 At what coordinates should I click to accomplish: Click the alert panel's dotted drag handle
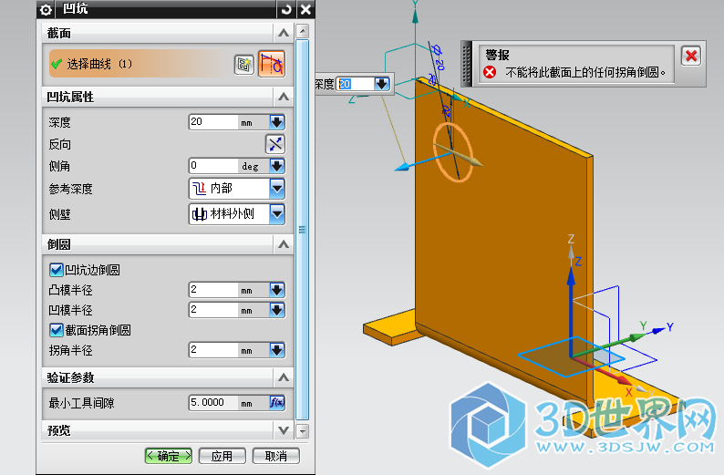(x=466, y=64)
